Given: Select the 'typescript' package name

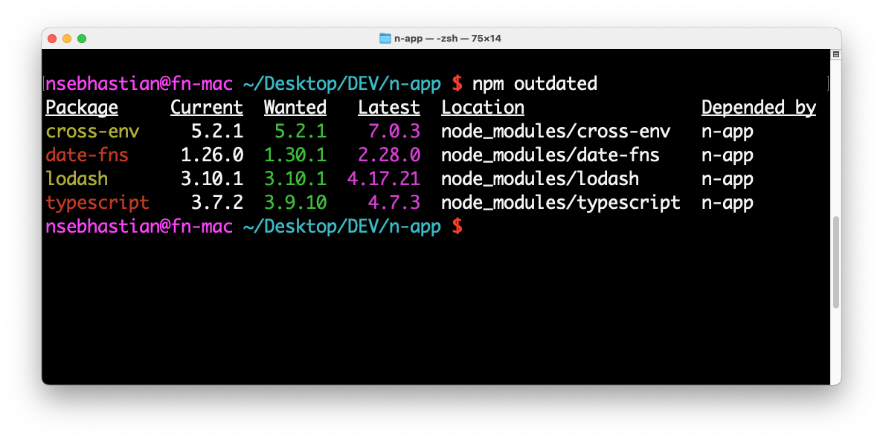Looking at the screenshot, I should pyautogui.click(x=97, y=203).
